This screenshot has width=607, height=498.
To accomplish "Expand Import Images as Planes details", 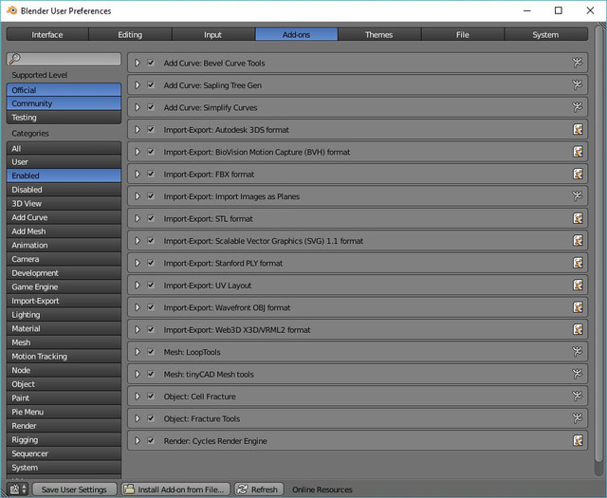I will 137,196.
